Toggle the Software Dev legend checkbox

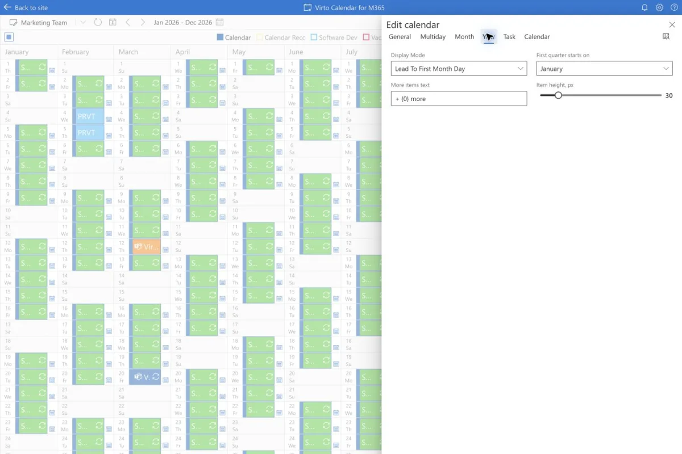pos(314,37)
